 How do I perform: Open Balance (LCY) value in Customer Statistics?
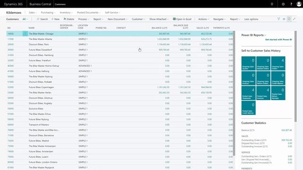coord(286,130)
